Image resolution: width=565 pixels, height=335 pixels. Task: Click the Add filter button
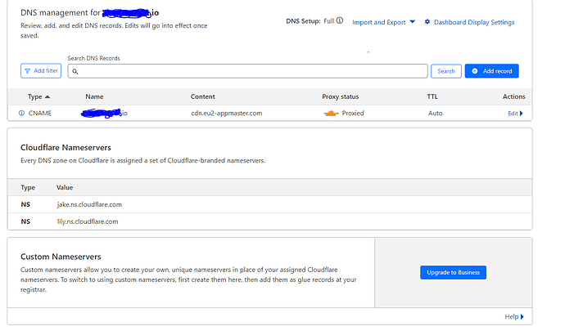click(41, 71)
